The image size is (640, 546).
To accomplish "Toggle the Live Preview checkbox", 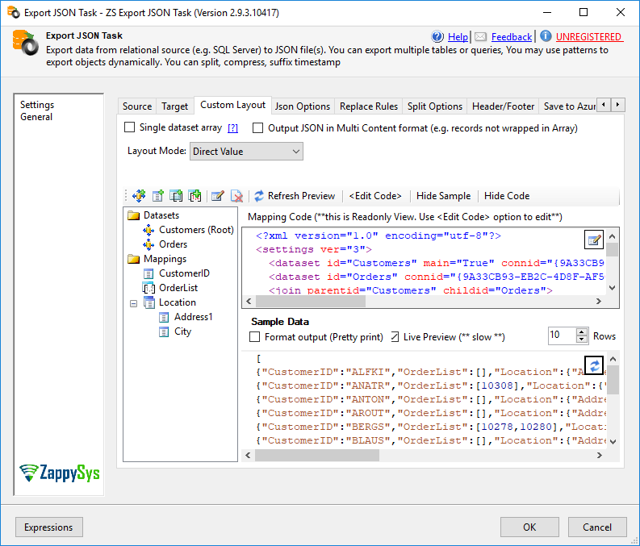I will point(395,337).
